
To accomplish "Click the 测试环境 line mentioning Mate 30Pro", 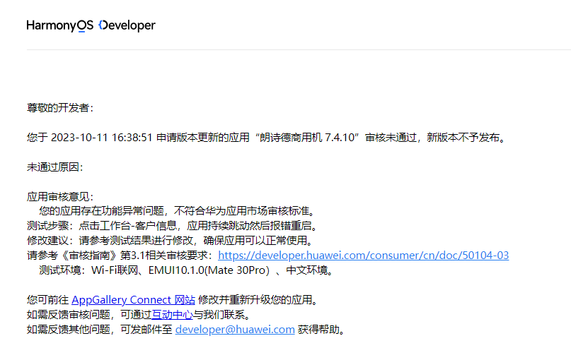I will tap(186, 270).
